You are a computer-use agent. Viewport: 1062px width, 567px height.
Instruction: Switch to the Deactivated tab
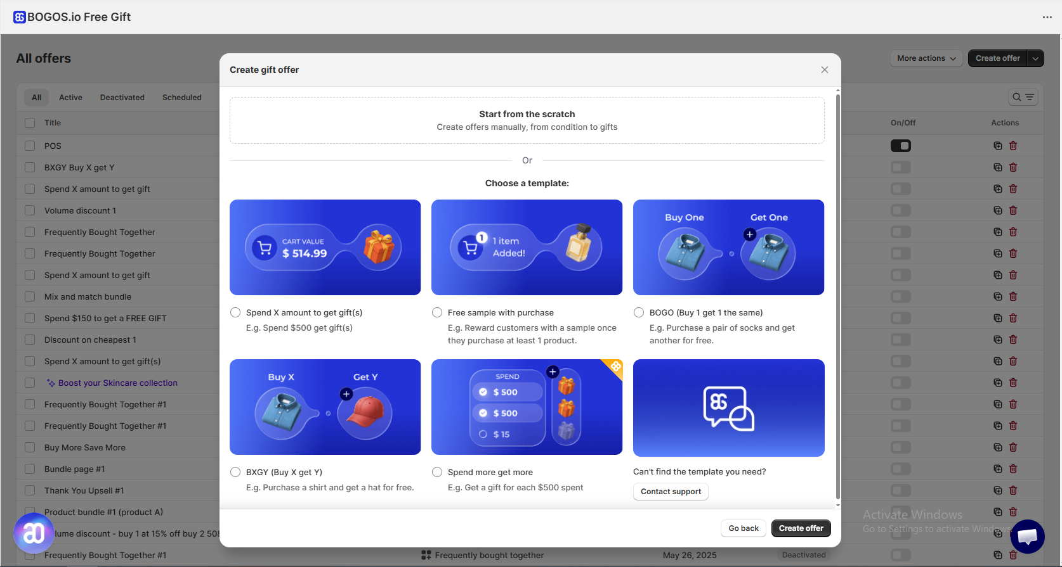pyautogui.click(x=122, y=98)
